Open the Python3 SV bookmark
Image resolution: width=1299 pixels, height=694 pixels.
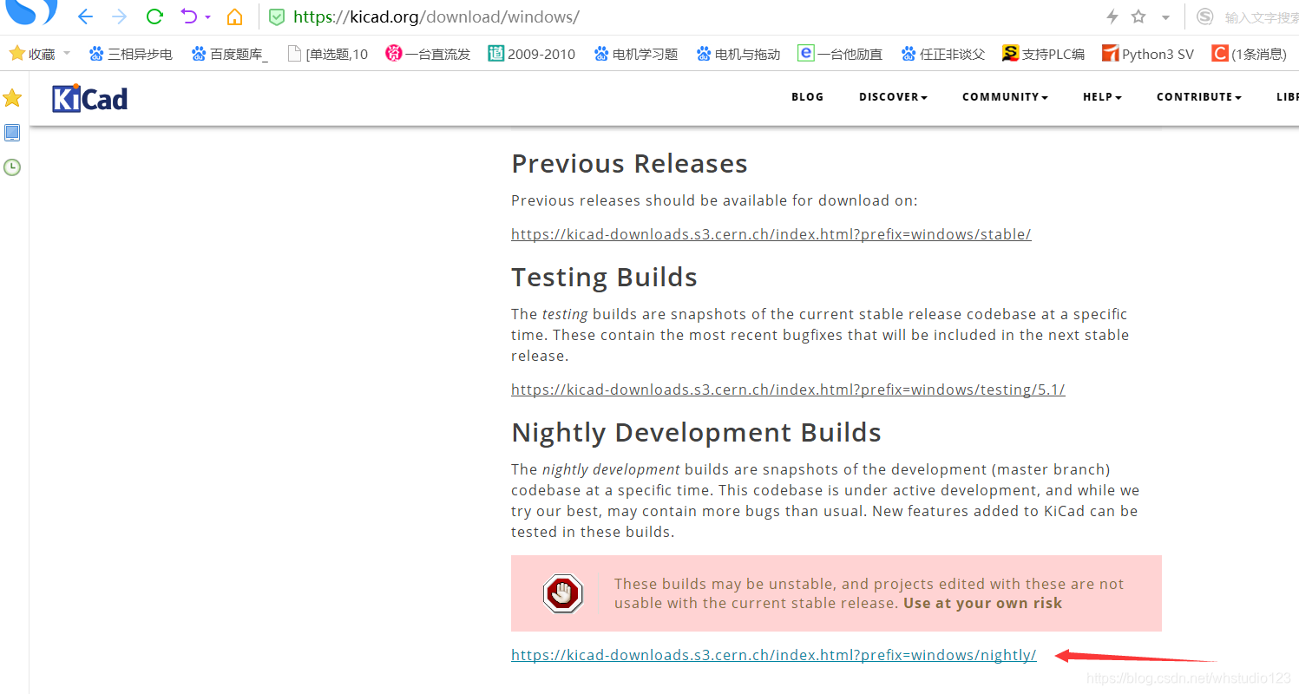click(1148, 54)
